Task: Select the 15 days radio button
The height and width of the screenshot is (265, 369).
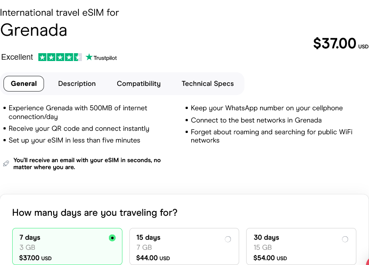Action: click(x=228, y=239)
